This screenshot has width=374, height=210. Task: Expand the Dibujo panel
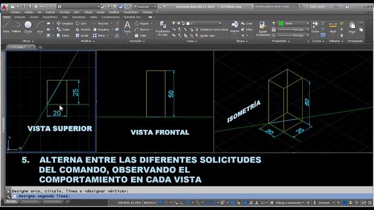tap(27, 41)
